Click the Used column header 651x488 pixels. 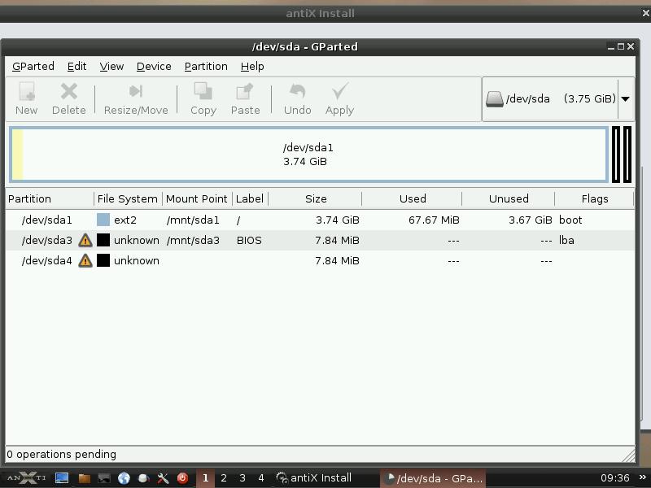coord(413,198)
